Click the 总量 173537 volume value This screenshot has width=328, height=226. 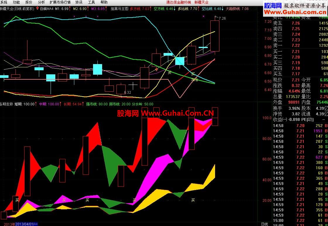(293, 97)
